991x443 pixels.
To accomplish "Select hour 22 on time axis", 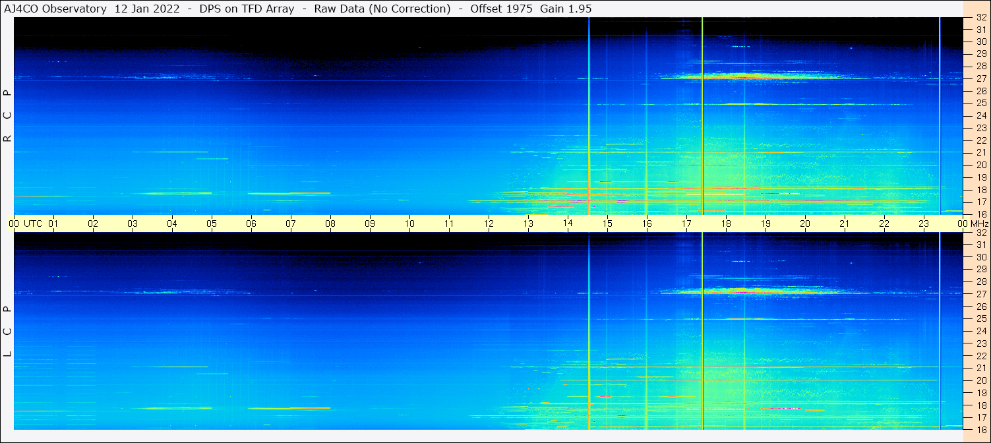I will click(x=884, y=223).
